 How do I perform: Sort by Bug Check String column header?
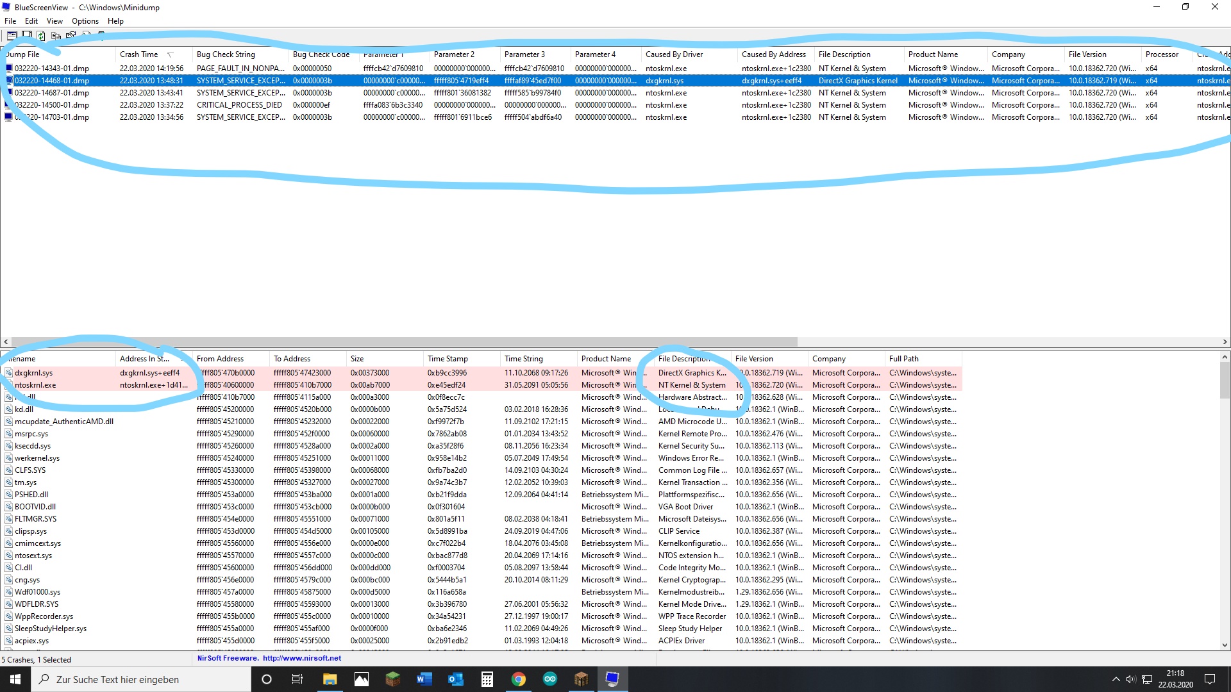pos(226,54)
